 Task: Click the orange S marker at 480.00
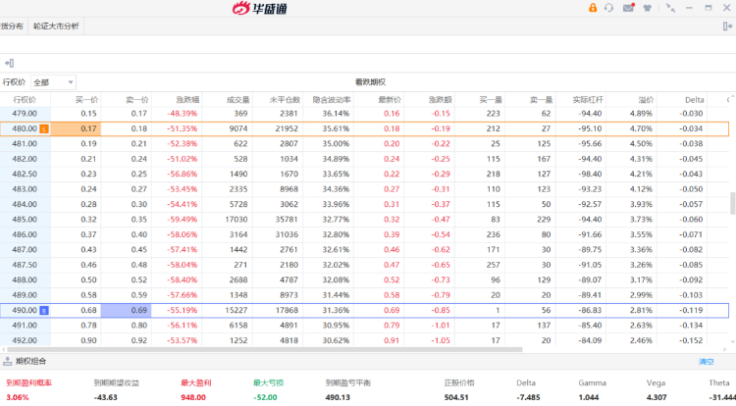click(x=43, y=128)
